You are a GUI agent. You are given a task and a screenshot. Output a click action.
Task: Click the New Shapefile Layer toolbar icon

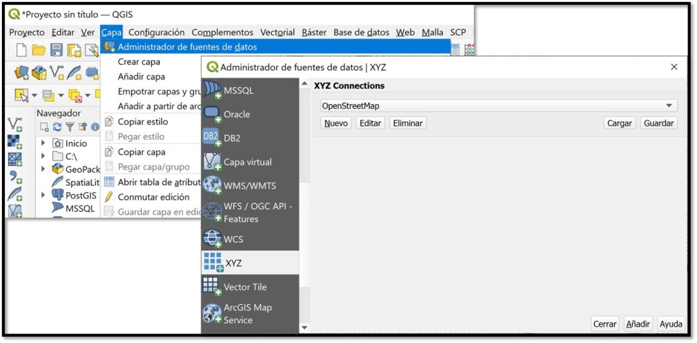56,73
